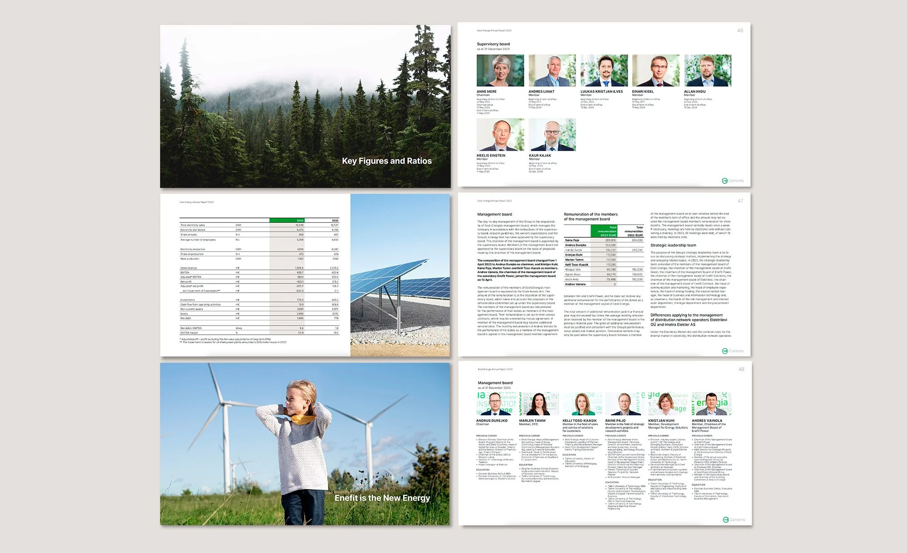
Task: Click the "Total electricity sales" row label
Action: pos(193,225)
